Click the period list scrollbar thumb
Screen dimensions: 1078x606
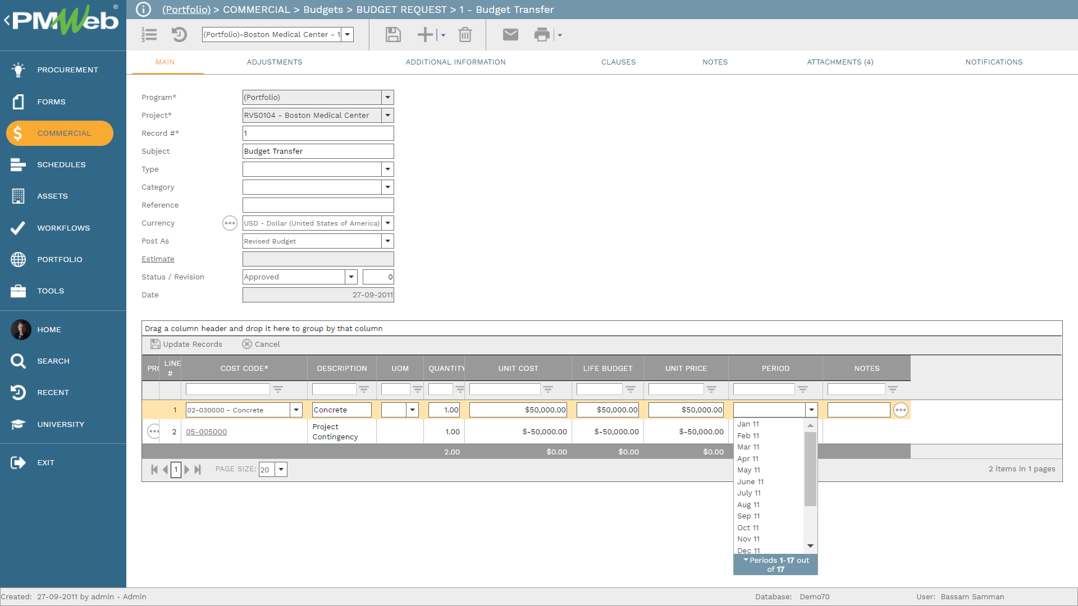click(810, 469)
